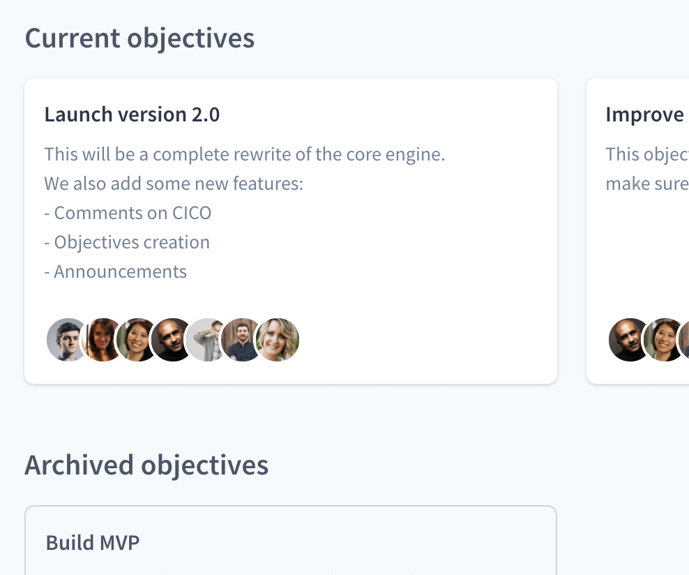Select smiling woman avatar in Improve card
689x575 pixels.
click(x=665, y=340)
